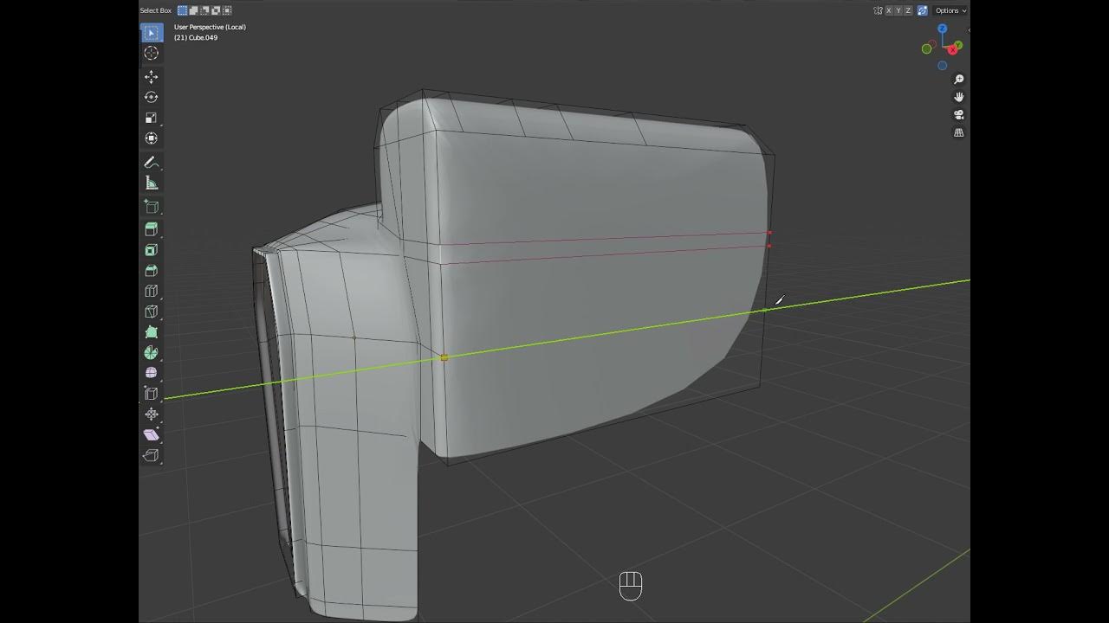Choose the Loop Cut tool
Viewport: 1109px width, 623px height.
click(152, 292)
